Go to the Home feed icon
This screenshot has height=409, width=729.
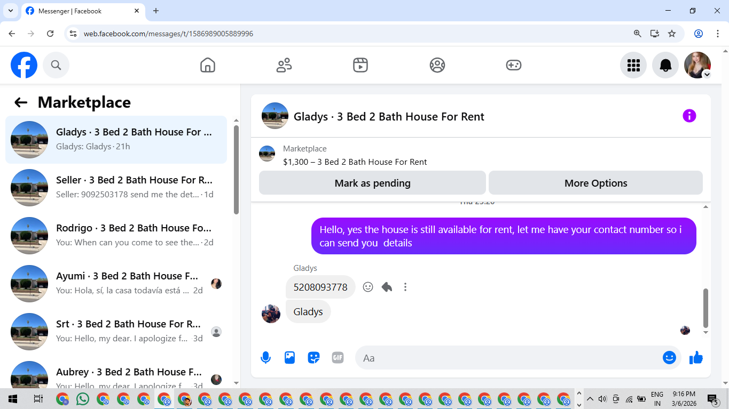coord(208,65)
